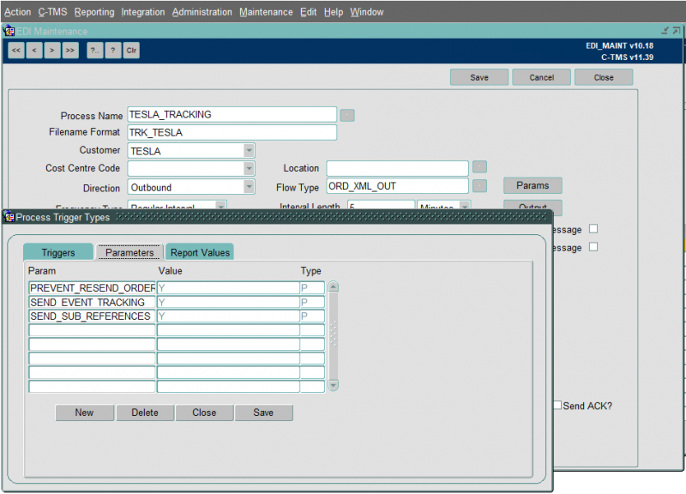686x494 pixels.
Task: Click Close in Process Trigger Types dialog
Action: click(204, 413)
